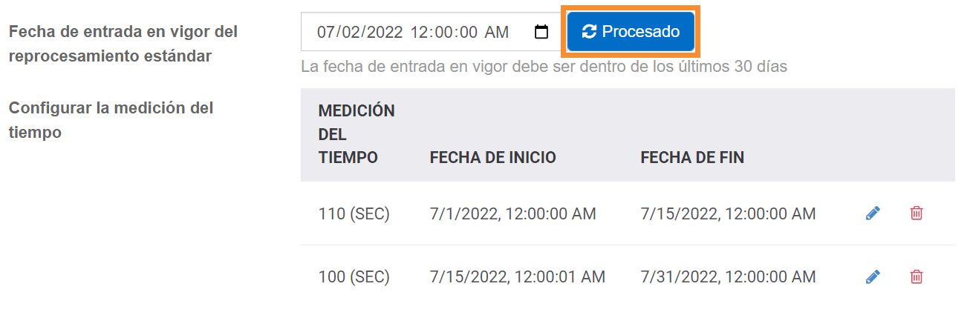Edit the 100 (SEC) time measurement row
Image resolution: width=970 pixels, height=315 pixels.
tap(873, 277)
